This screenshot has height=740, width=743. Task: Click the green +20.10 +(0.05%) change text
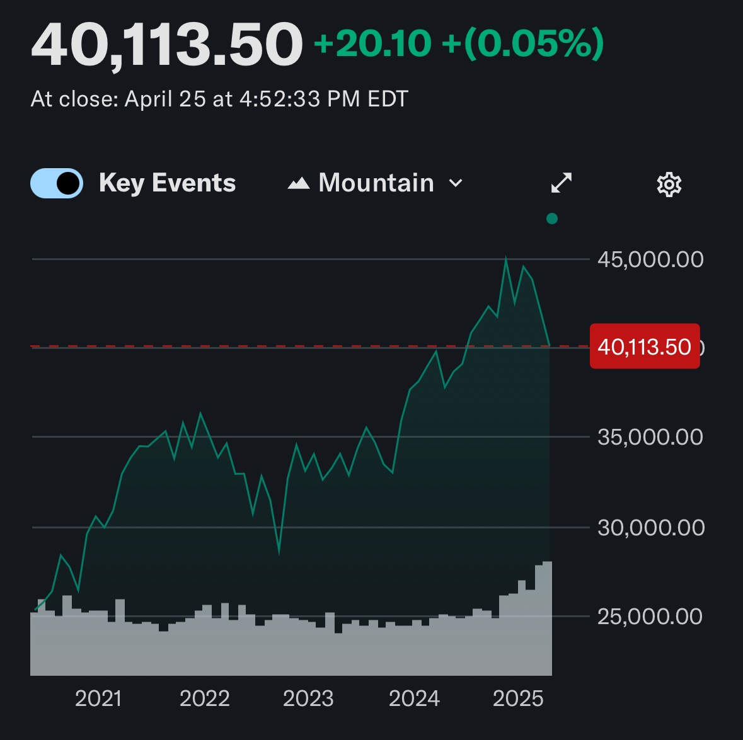(459, 45)
